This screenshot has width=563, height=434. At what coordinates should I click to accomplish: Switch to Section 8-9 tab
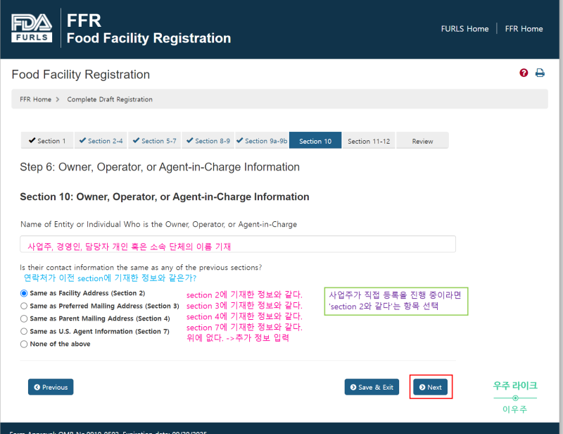208,141
